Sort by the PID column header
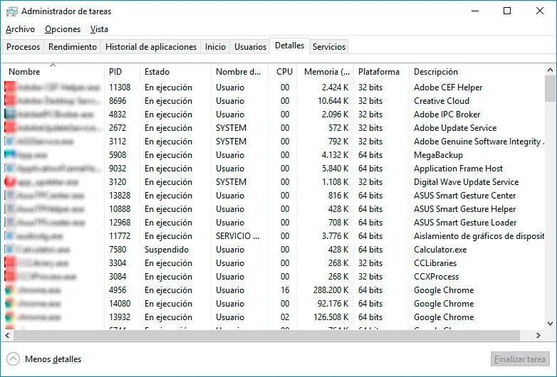The image size is (557, 377). (123, 72)
